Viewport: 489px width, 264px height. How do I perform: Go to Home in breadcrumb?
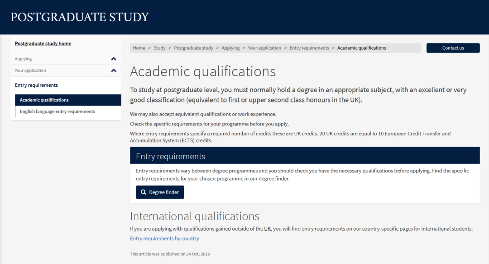[139, 48]
